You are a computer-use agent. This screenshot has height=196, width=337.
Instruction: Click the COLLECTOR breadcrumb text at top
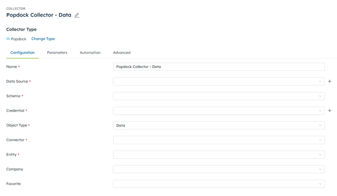pos(16,9)
